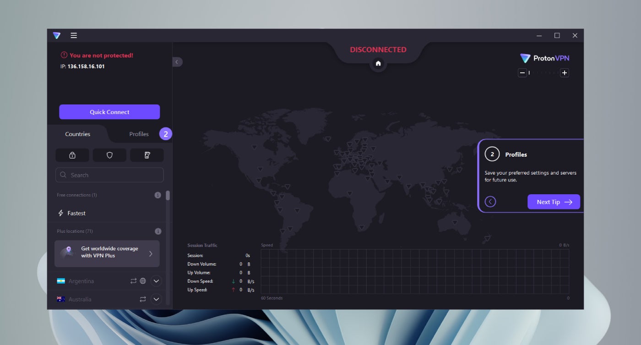
Task: Maximize the Proton VPN window
Action: tap(557, 36)
